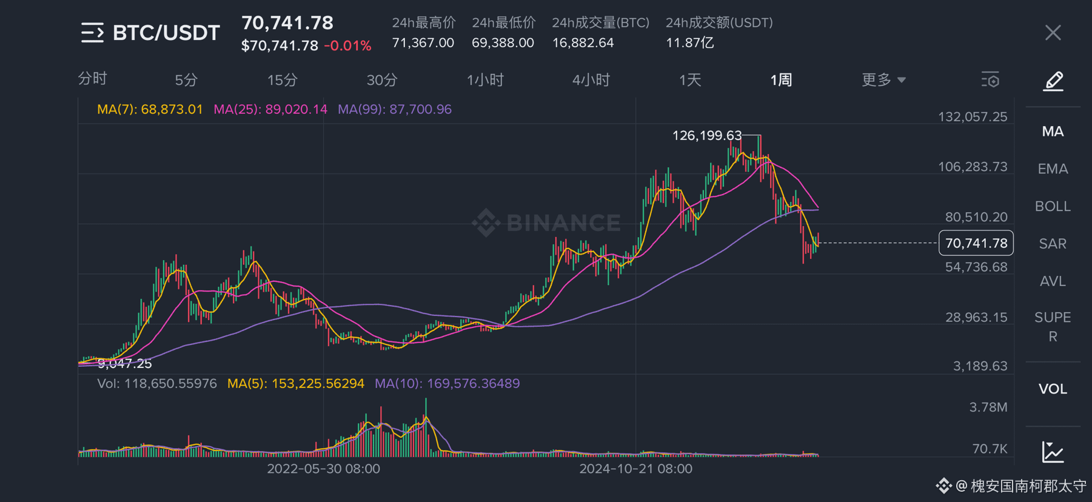Viewport: 1092px width, 502px height.
Task: Toggle the EMA indicator
Action: 1053,169
